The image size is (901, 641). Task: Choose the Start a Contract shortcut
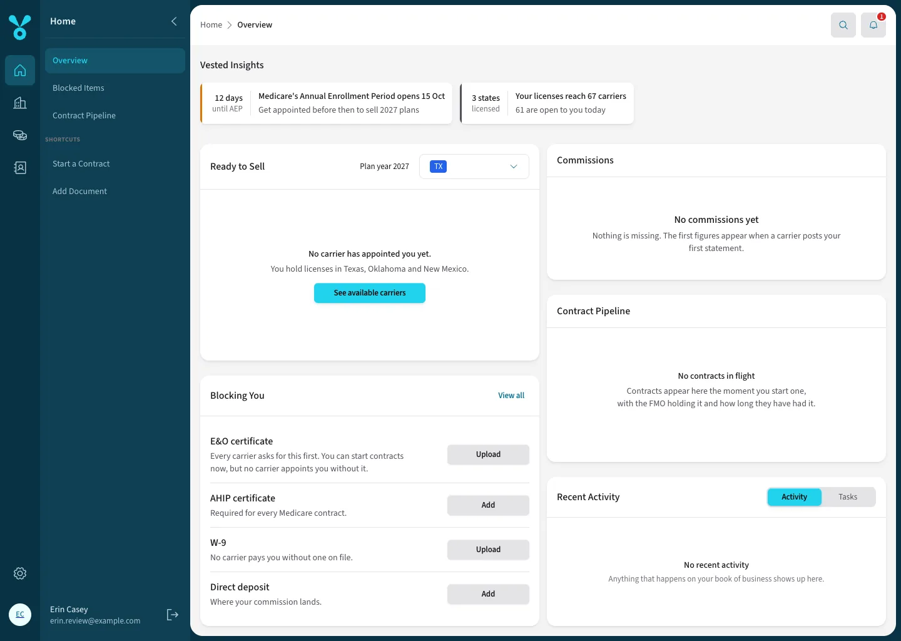[115, 164]
